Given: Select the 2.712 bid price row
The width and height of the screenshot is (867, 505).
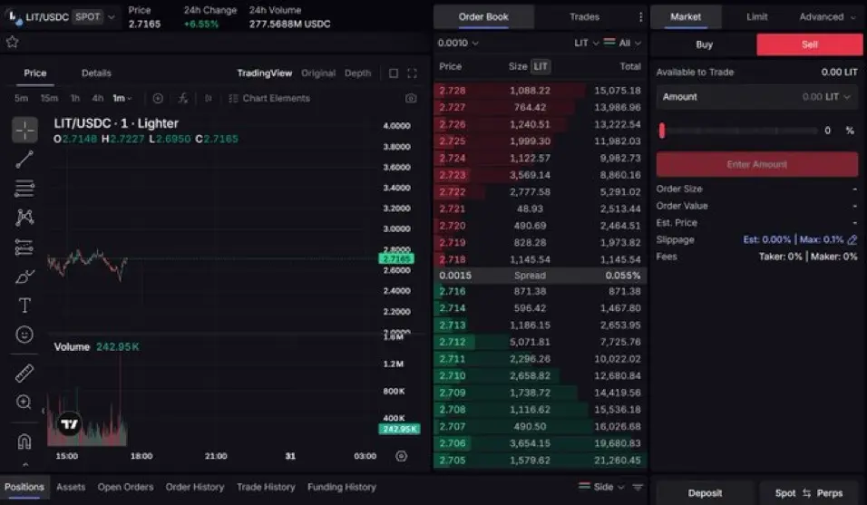Looking at the screenshot, I should tap(540, 342).
